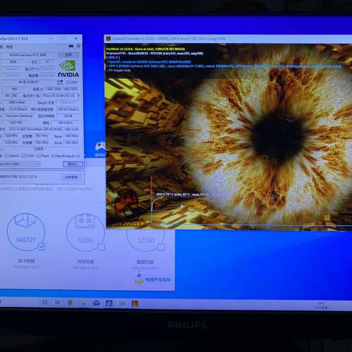Toggle the OpenCL checkbox in GPU-Z
This screenshot has height=352, width=352.
click(x=7, y=156)
